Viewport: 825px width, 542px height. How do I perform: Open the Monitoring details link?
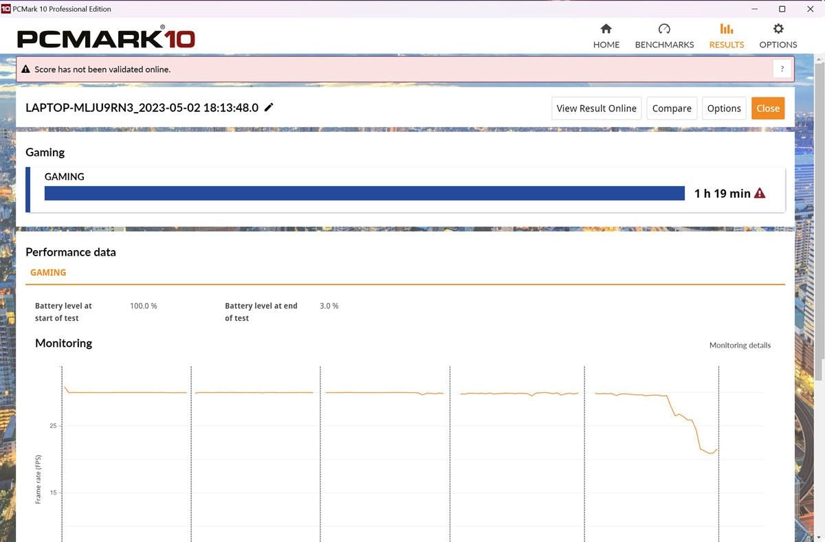(739, 346)
